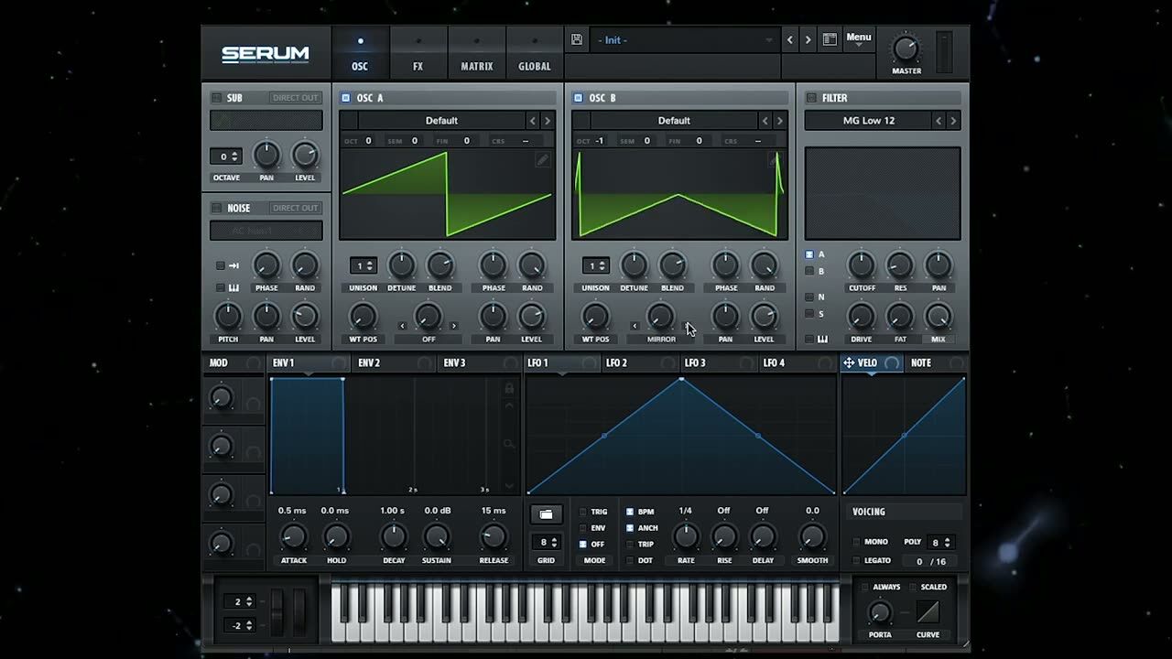Click NOISE DIRECT OUT button

296,208
